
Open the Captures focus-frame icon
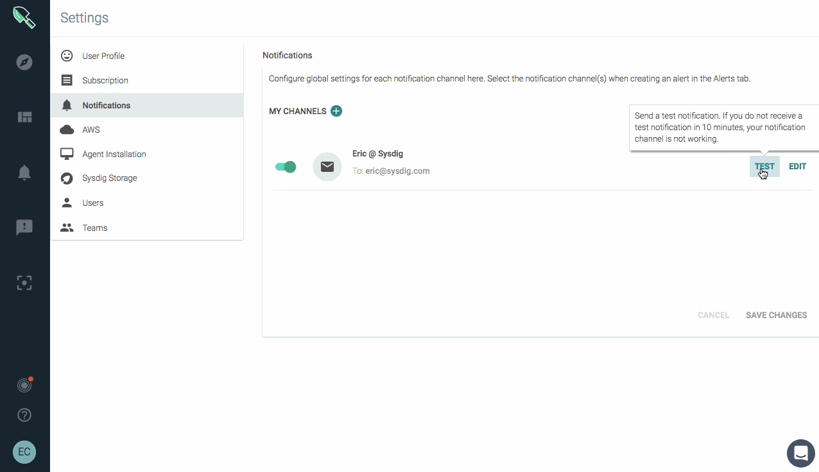tap(24, 283)
